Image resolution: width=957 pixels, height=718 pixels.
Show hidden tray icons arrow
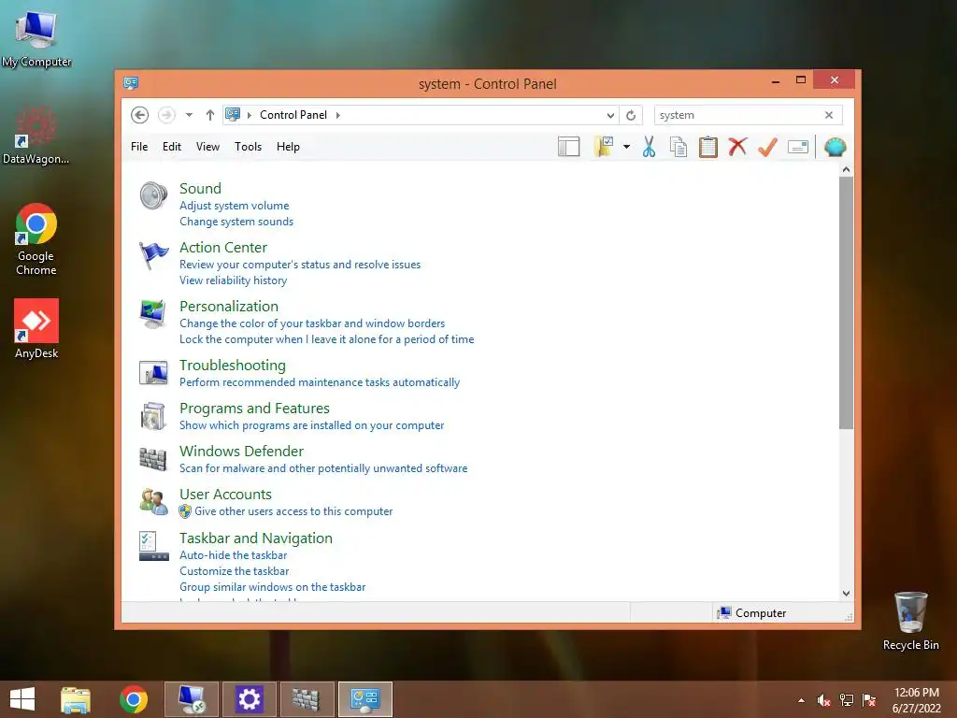pyautogui.click(x=801, y=700)
